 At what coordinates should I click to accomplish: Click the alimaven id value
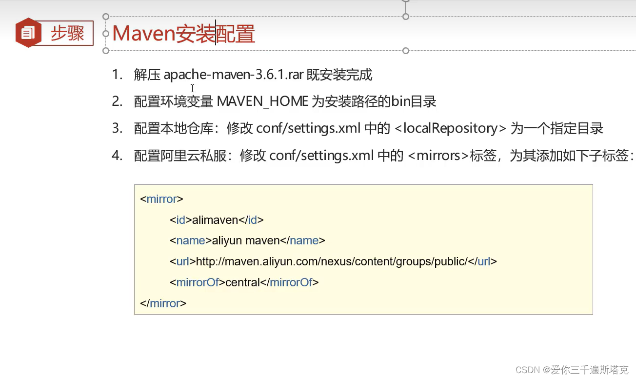pyautogui.click(x=215, y=219)
